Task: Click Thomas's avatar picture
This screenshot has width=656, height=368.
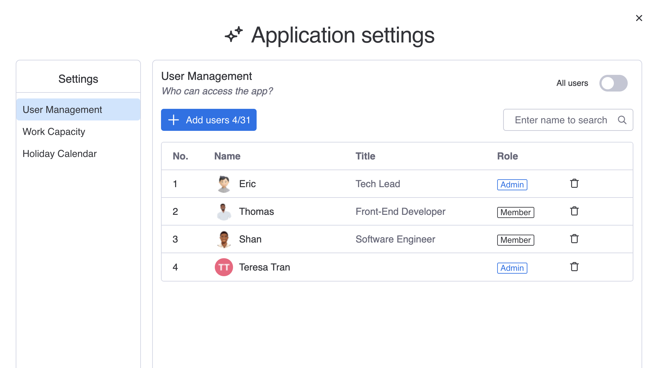Action: pos(224,211)
